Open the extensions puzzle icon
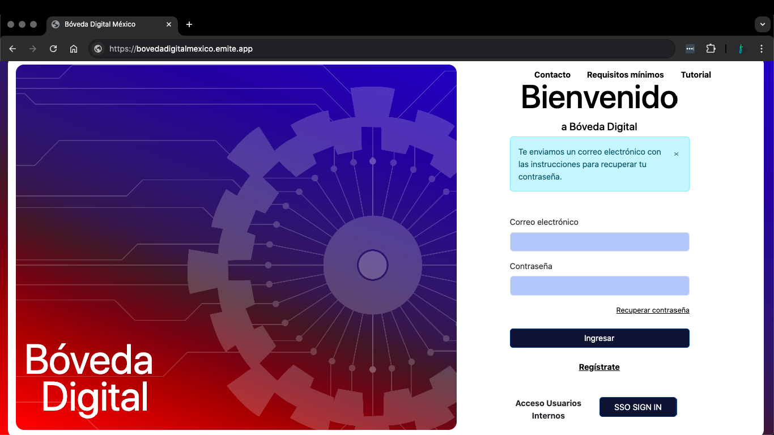Screen dimensions: 774x435 pos(711,49)
